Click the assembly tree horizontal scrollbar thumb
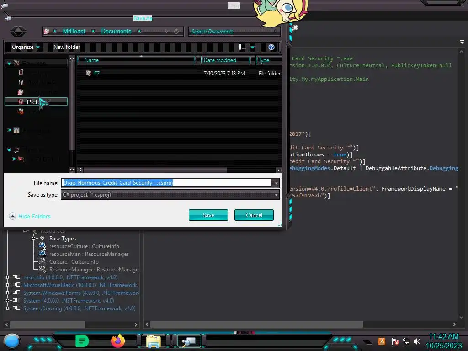 point(48,324)
